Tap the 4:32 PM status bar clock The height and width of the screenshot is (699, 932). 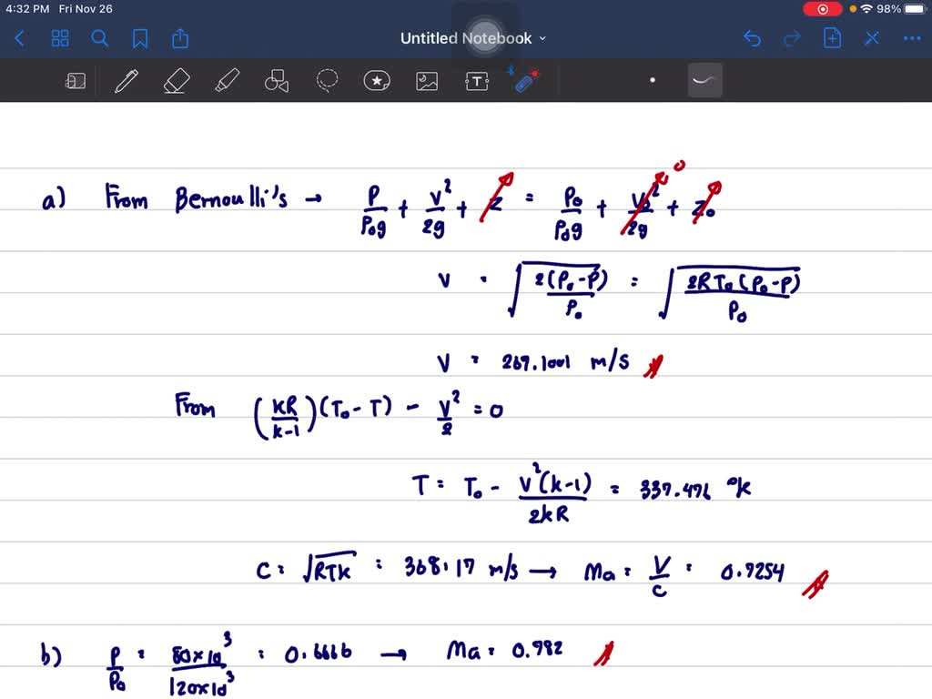pos(27,9)
